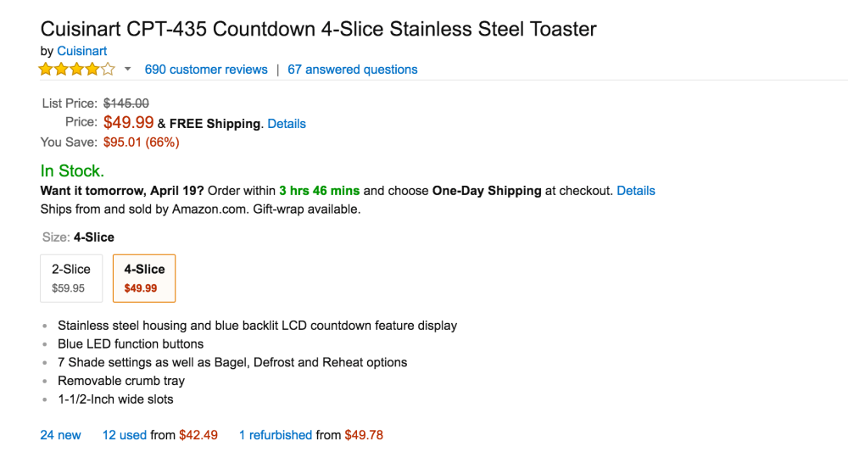The image size is (848, 452).
Task: Click the Removable crumb tray bullet
Action: (x=121, y=381)
